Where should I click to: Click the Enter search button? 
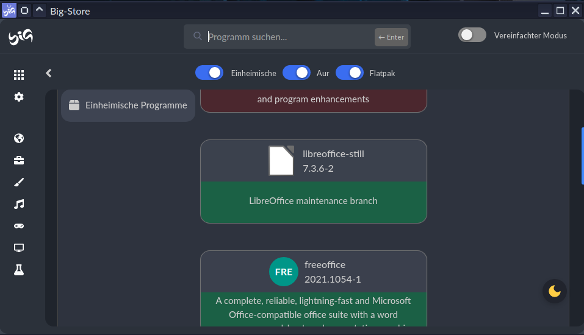coord(391,37)
